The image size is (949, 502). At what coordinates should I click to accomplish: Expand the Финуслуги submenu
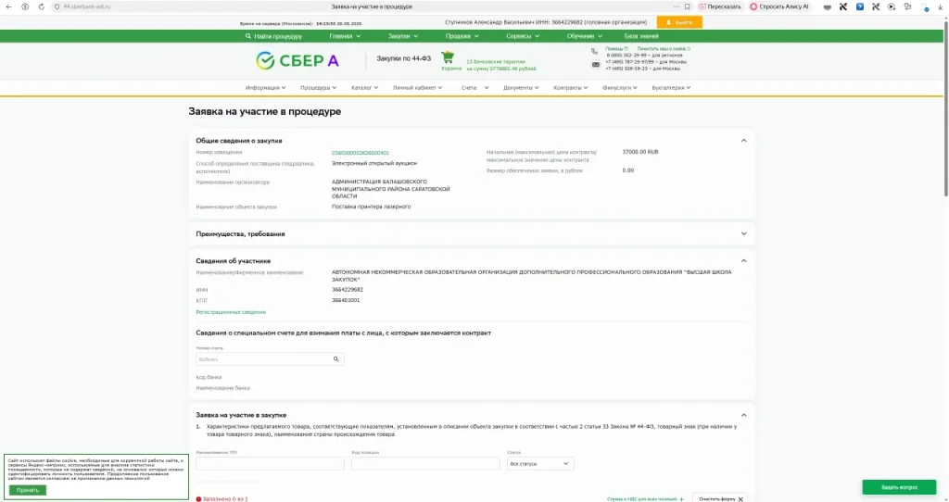tap(619, 88)
